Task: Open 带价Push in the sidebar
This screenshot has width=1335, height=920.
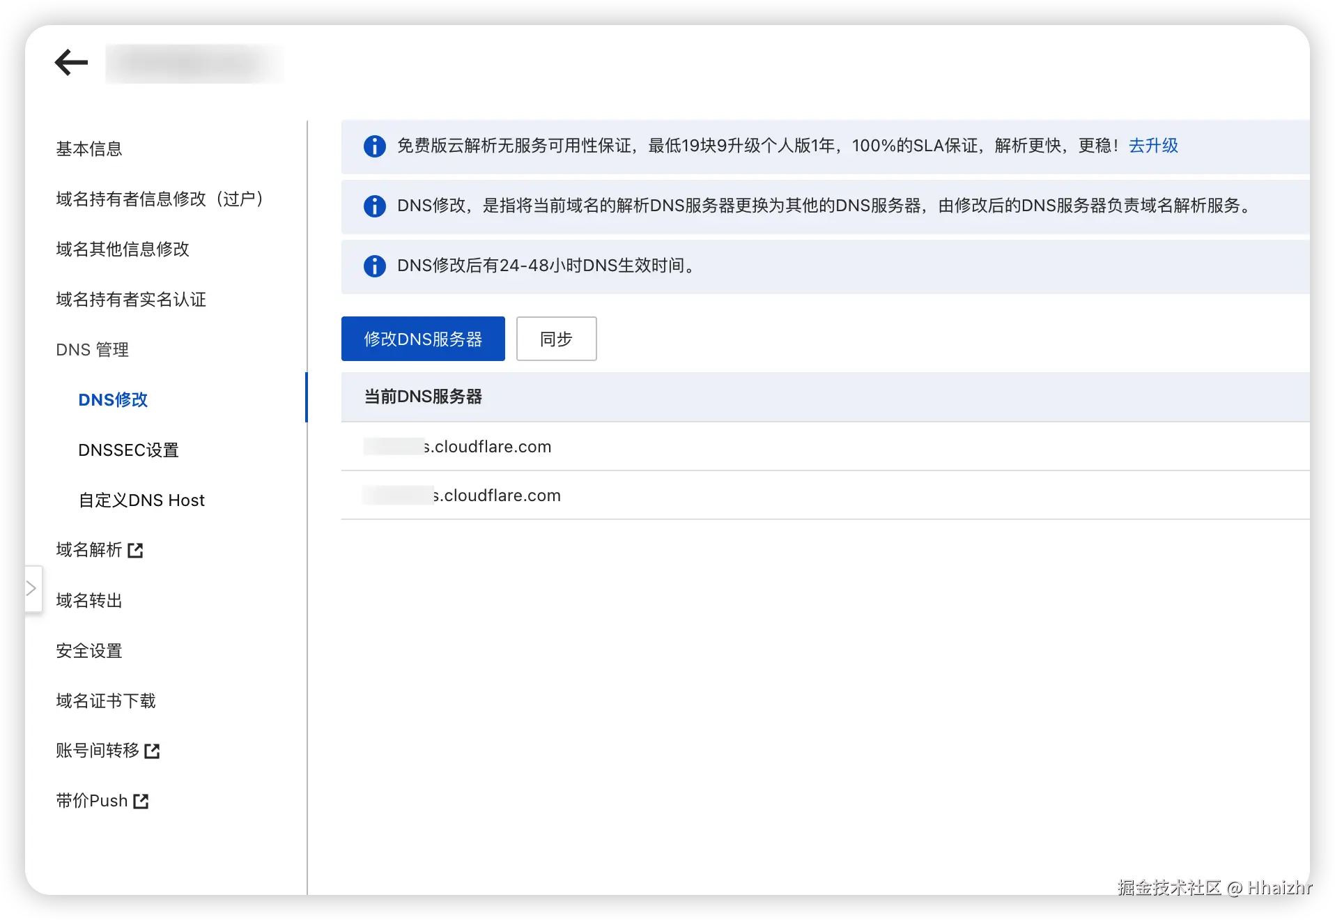Action: [x=92, y=801]
